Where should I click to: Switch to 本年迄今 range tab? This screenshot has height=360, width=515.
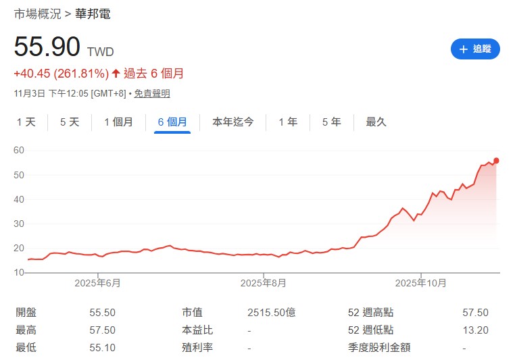233,122
